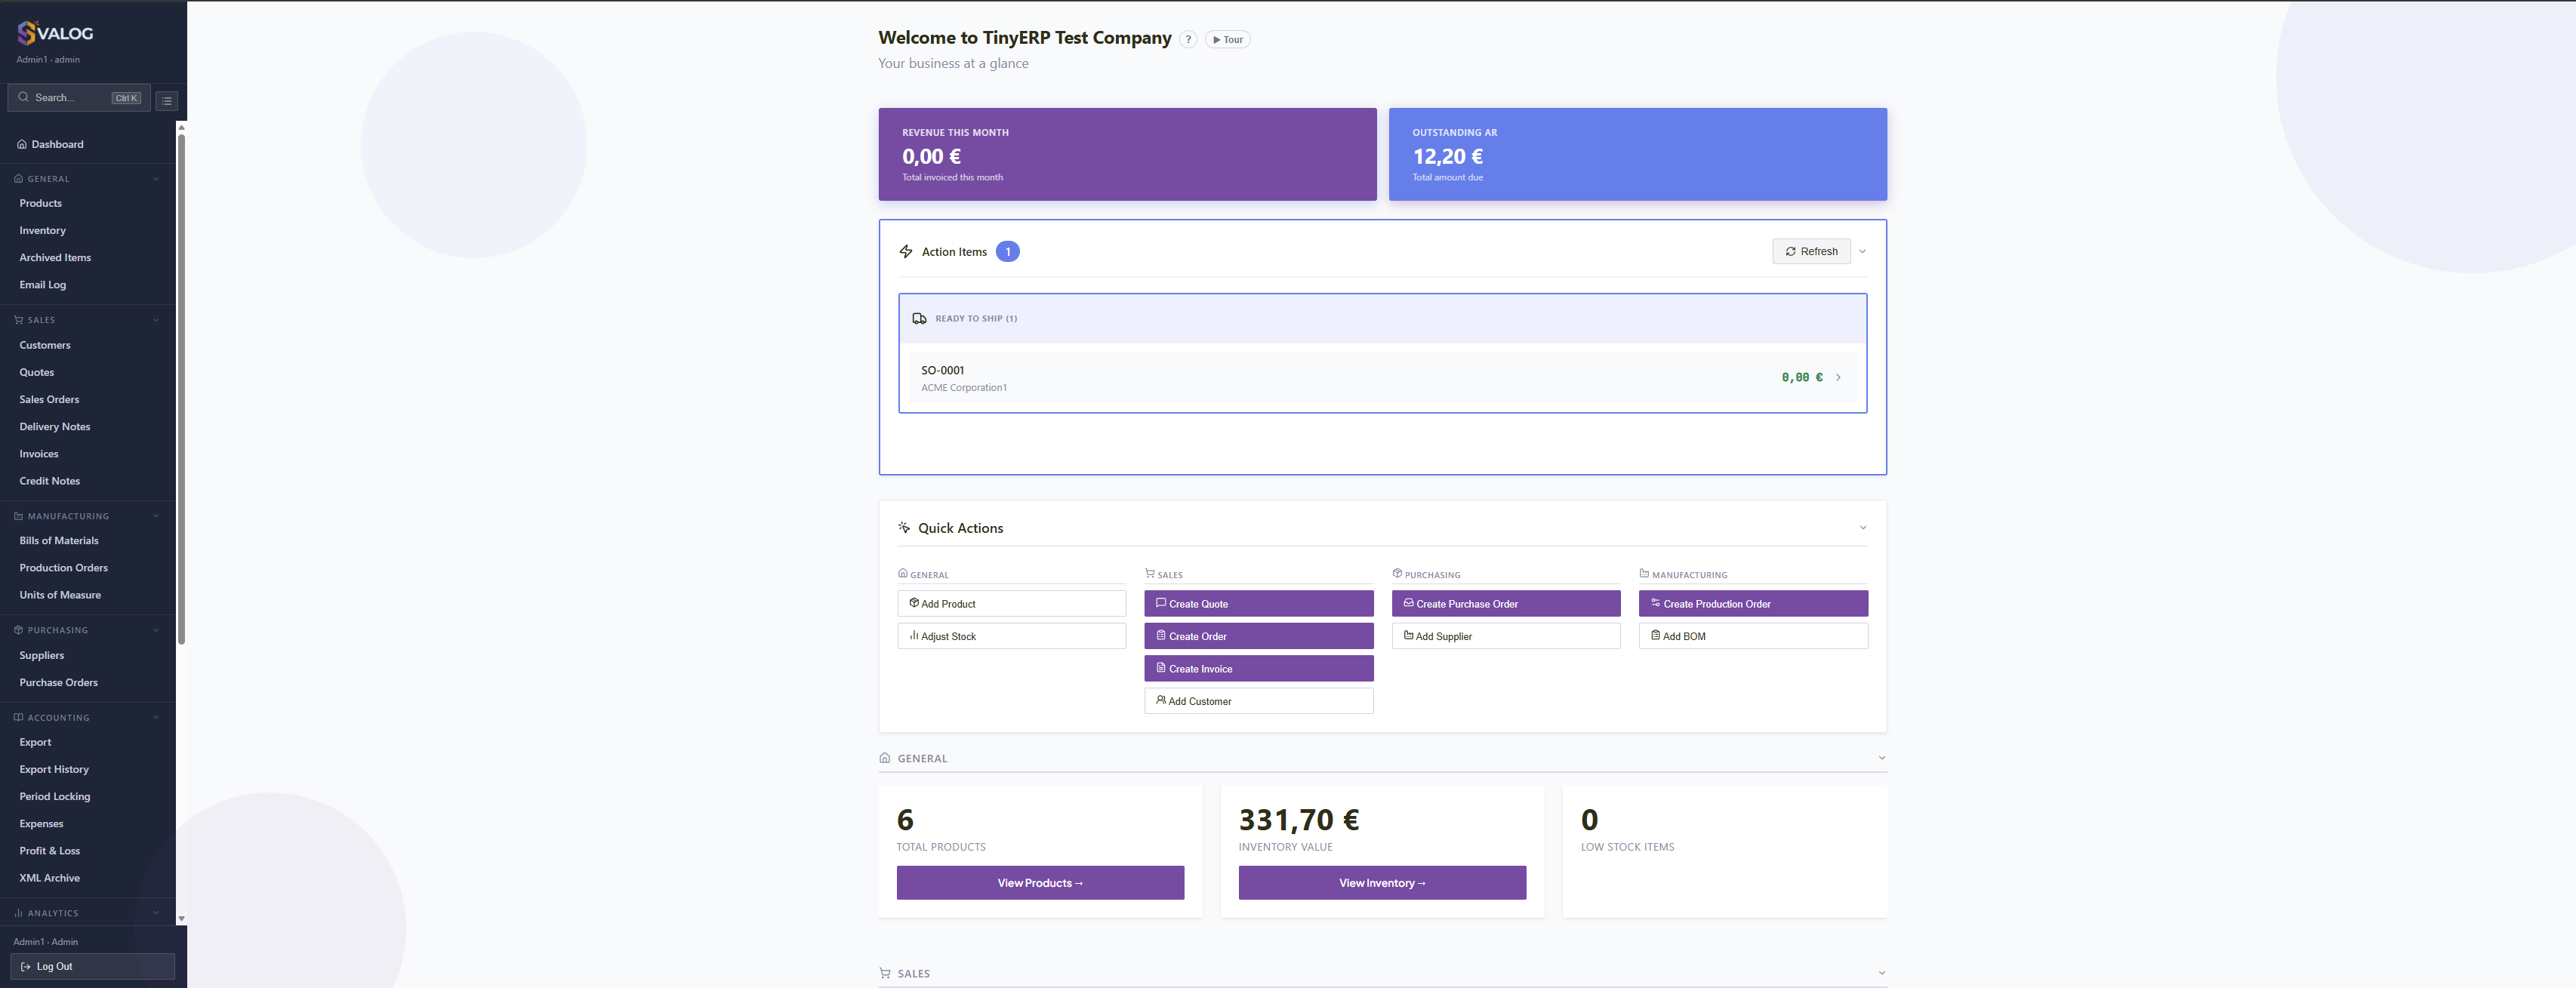This screenshot has height=988, width=2576.
Task: Collapse the GENERAL sidebar section
Action: click(x=156, y=180)
